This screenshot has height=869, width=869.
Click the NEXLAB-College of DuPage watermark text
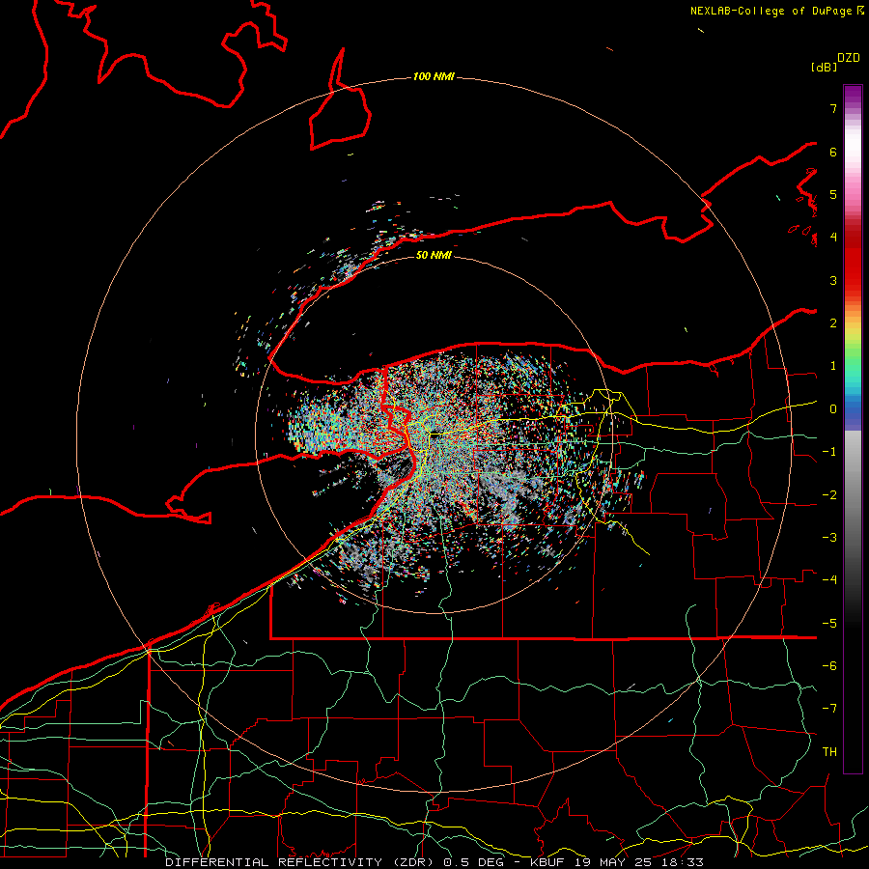coord(777,11)
